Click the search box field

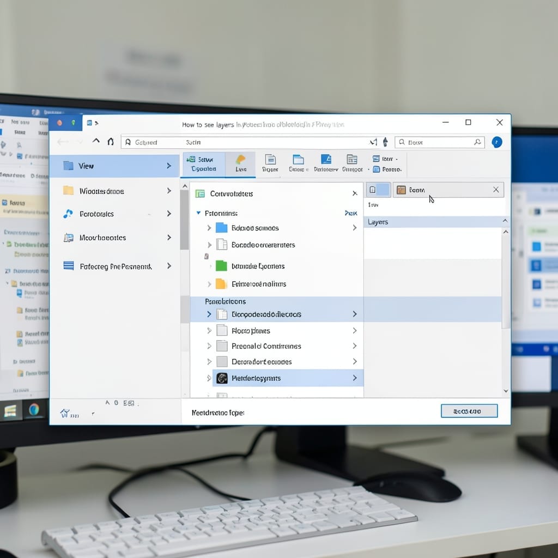440,142
